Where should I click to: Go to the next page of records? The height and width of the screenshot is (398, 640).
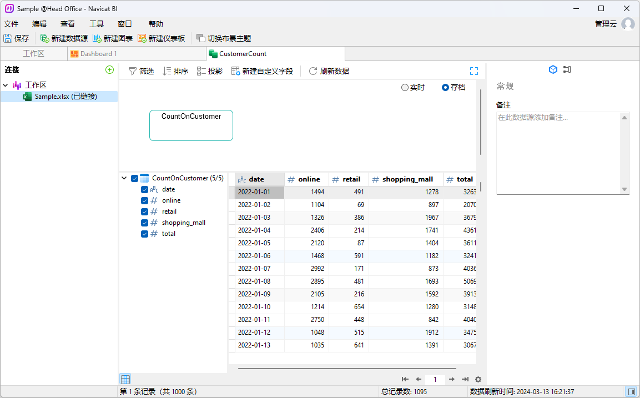tap(451, 379)
